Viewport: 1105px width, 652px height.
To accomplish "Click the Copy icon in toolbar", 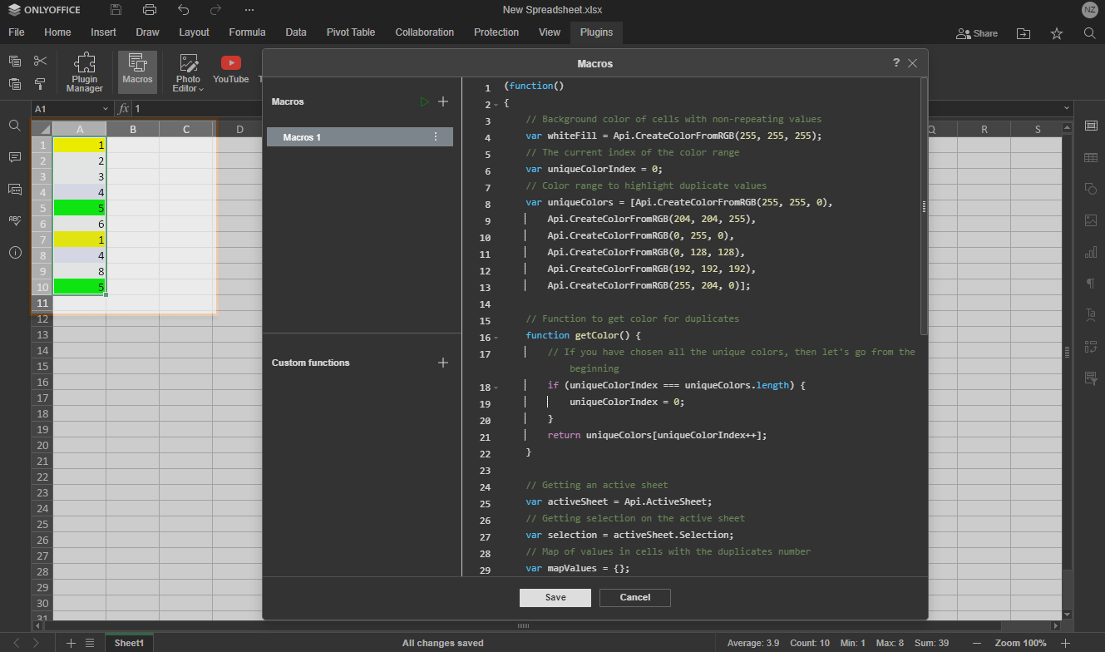I will tap(15, 61).
